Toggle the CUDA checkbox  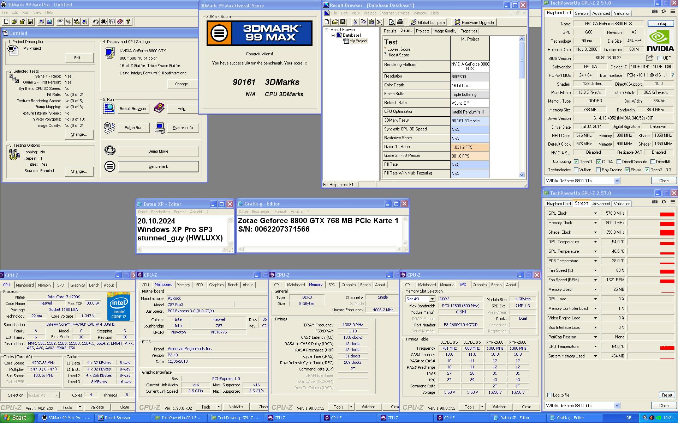599,162
